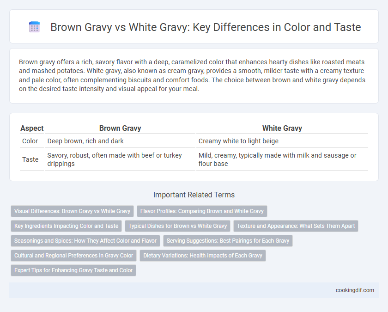Click the cookingdif.com footer link
Viewport: 388px width, 312px height.
pyautogui.click(x=355, y=290)
